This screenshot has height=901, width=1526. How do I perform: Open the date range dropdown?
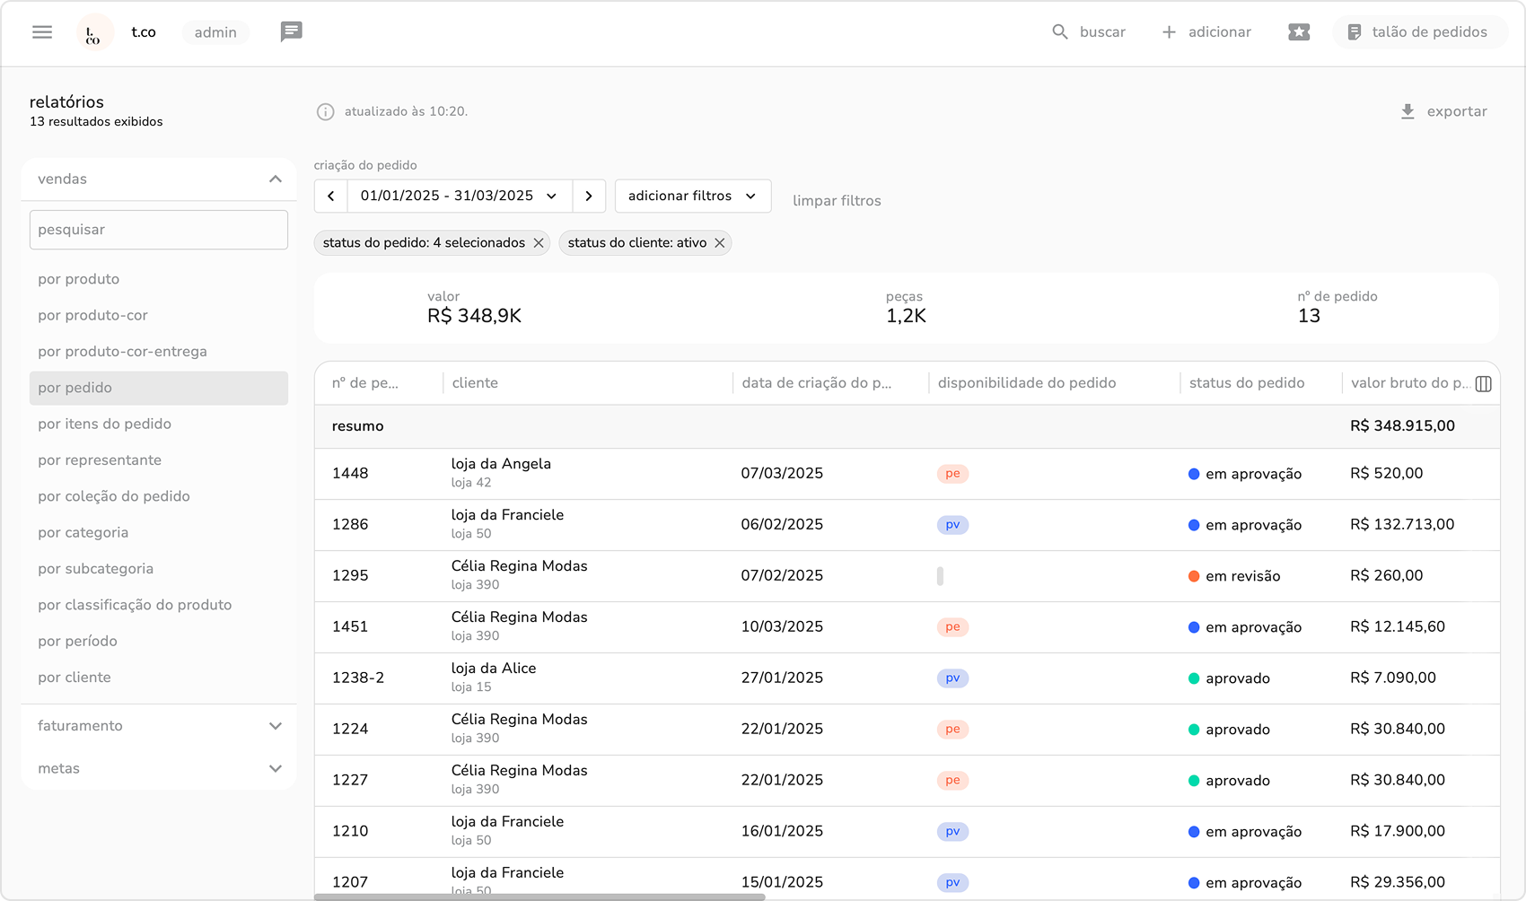[x=460, y=196]
